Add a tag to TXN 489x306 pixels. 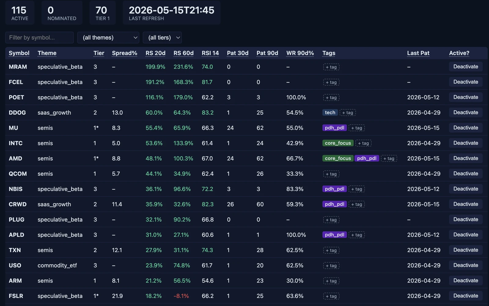(x=331, y=250)
